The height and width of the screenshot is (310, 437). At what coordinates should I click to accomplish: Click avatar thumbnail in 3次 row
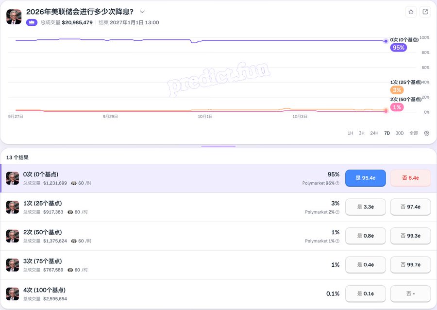pyautogui.click(x=13, y=265)
